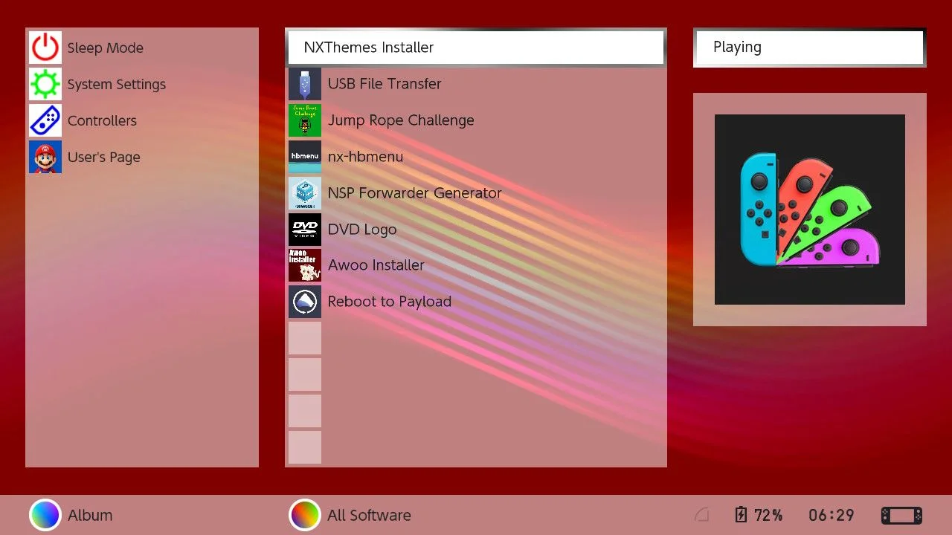Image resolution: width=952 pixels, height=535 pixels.
Task: Launch the DVD Logo app icon
Action: coord(305,230)
